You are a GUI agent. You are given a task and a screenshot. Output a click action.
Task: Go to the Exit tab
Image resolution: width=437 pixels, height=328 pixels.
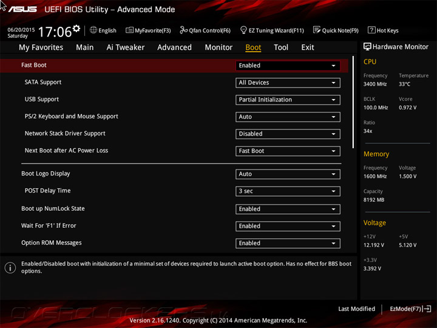click(x=308, y=47)
